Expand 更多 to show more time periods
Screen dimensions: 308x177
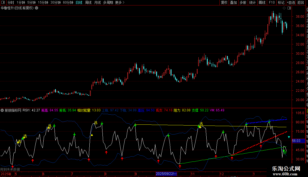coord(120,3)
